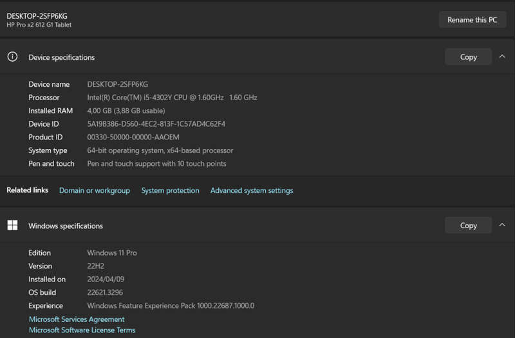Select the 22H2 version value

95,266
